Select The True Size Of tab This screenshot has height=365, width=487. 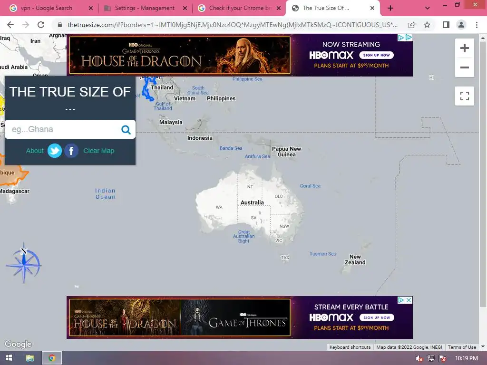click(x=326, y=8)
